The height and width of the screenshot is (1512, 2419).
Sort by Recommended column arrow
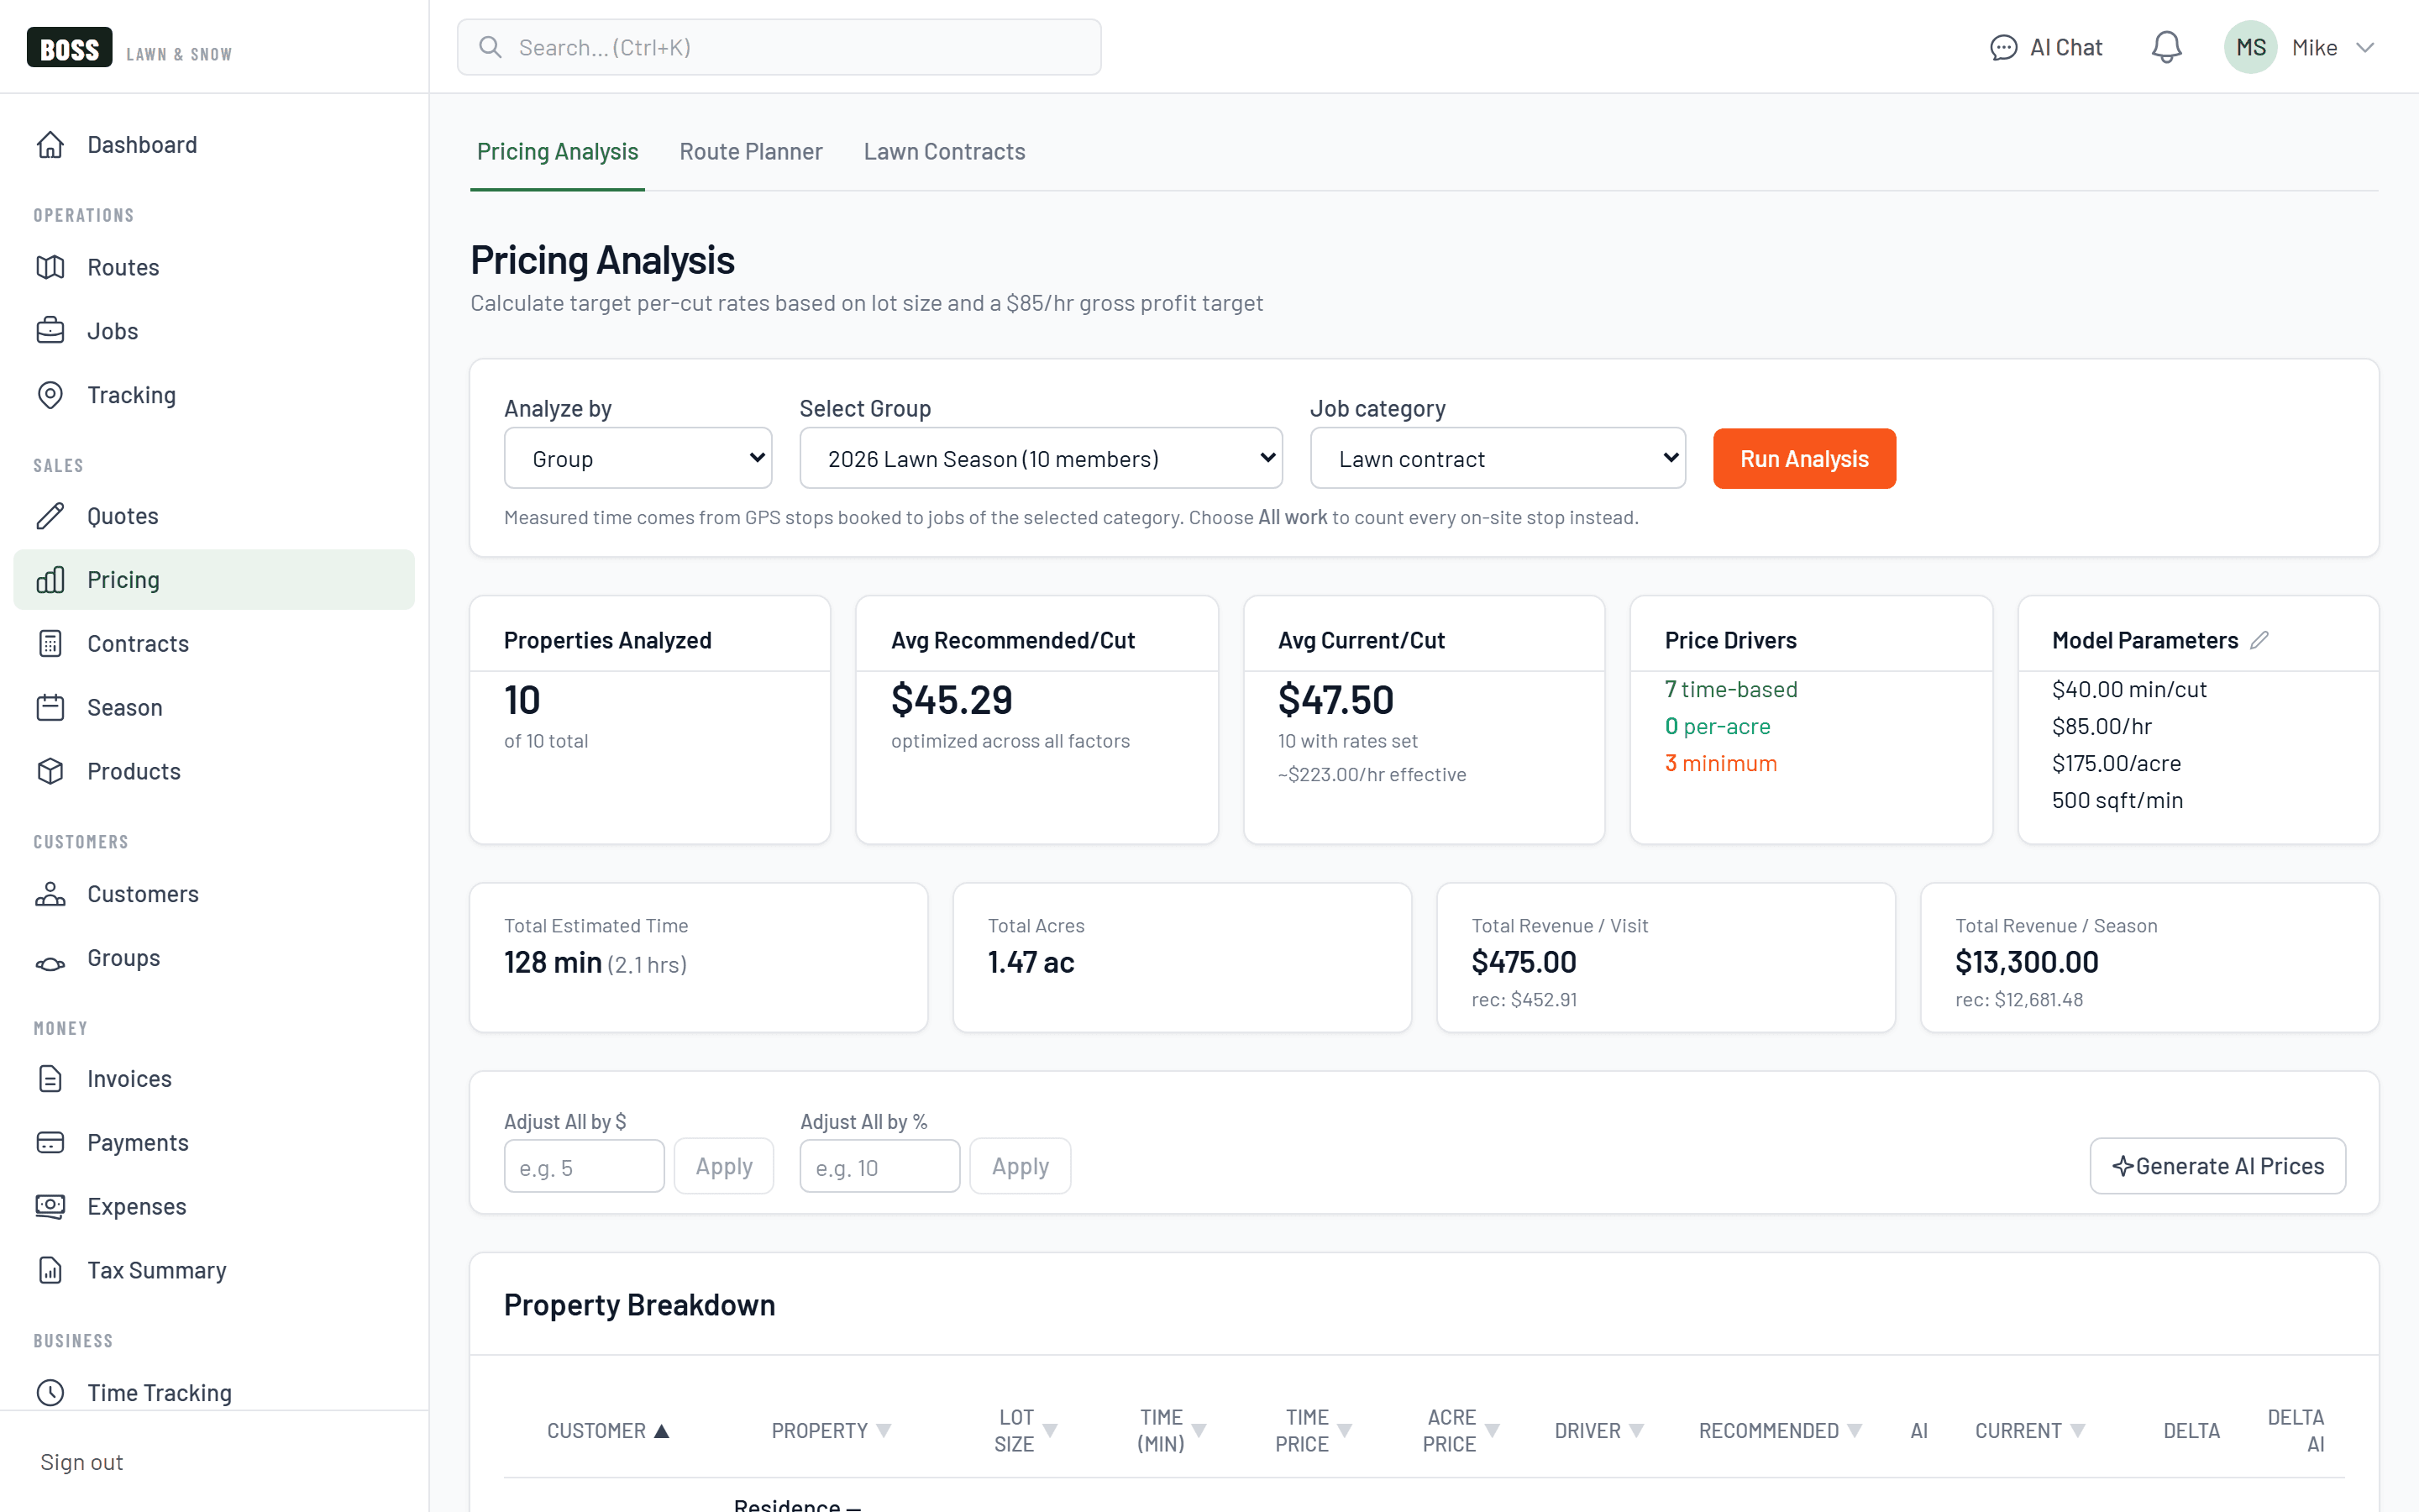(x=1855, y=1431)
